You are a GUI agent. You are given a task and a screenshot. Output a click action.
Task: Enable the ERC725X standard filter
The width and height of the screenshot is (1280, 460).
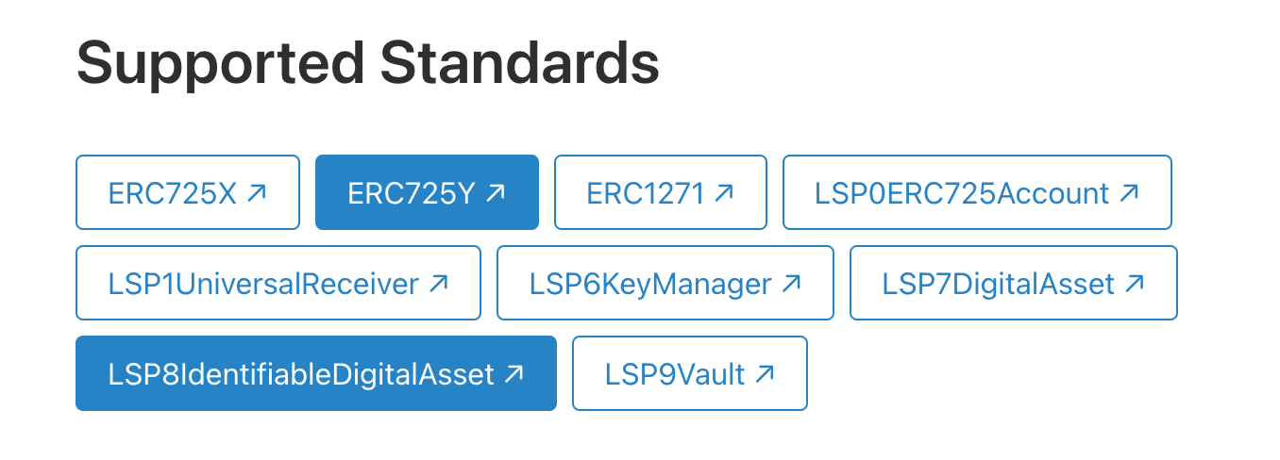pyautogui.click(x=173, y=193)
